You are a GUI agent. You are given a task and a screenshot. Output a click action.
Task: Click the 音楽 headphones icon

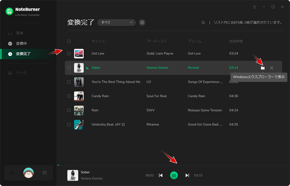[x=10, y=33]
